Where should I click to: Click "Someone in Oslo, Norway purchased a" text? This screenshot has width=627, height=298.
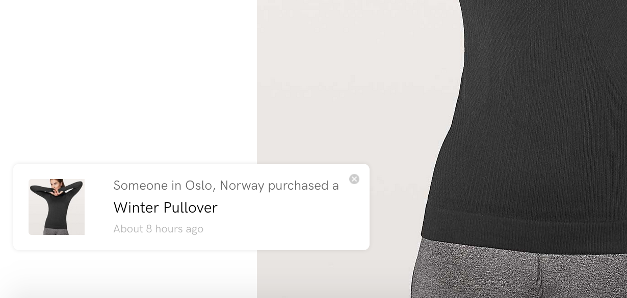(226, 186)
